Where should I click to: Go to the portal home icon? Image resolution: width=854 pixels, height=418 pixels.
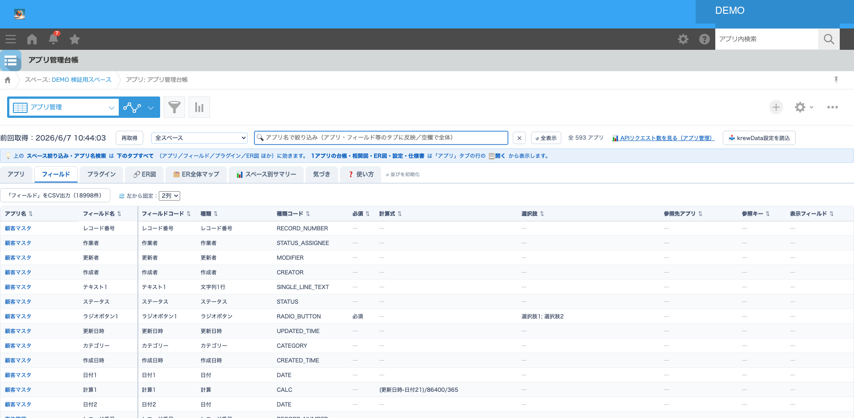point(32,39)
